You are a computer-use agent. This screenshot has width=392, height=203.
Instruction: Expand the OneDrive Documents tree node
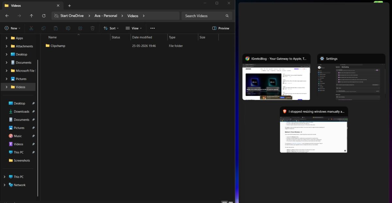click(x=7, y=63)
